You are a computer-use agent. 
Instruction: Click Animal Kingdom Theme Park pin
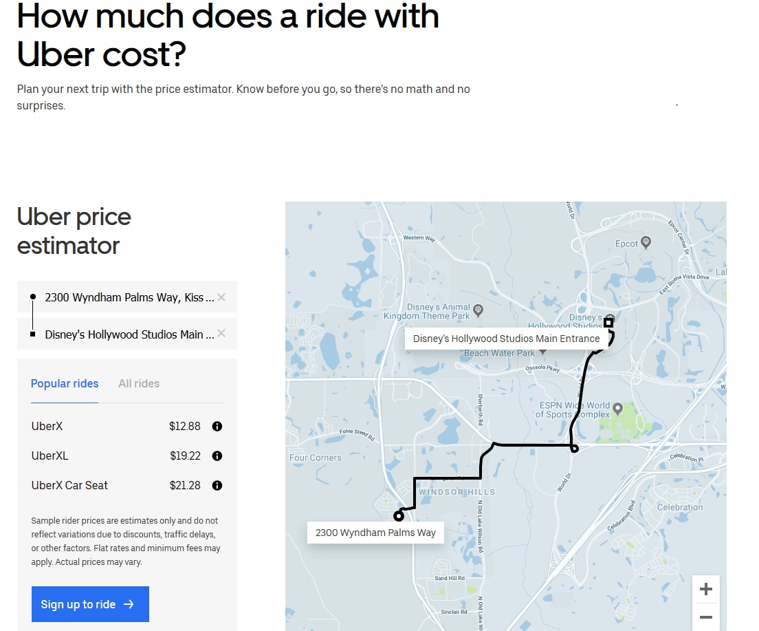pos(478,310)
